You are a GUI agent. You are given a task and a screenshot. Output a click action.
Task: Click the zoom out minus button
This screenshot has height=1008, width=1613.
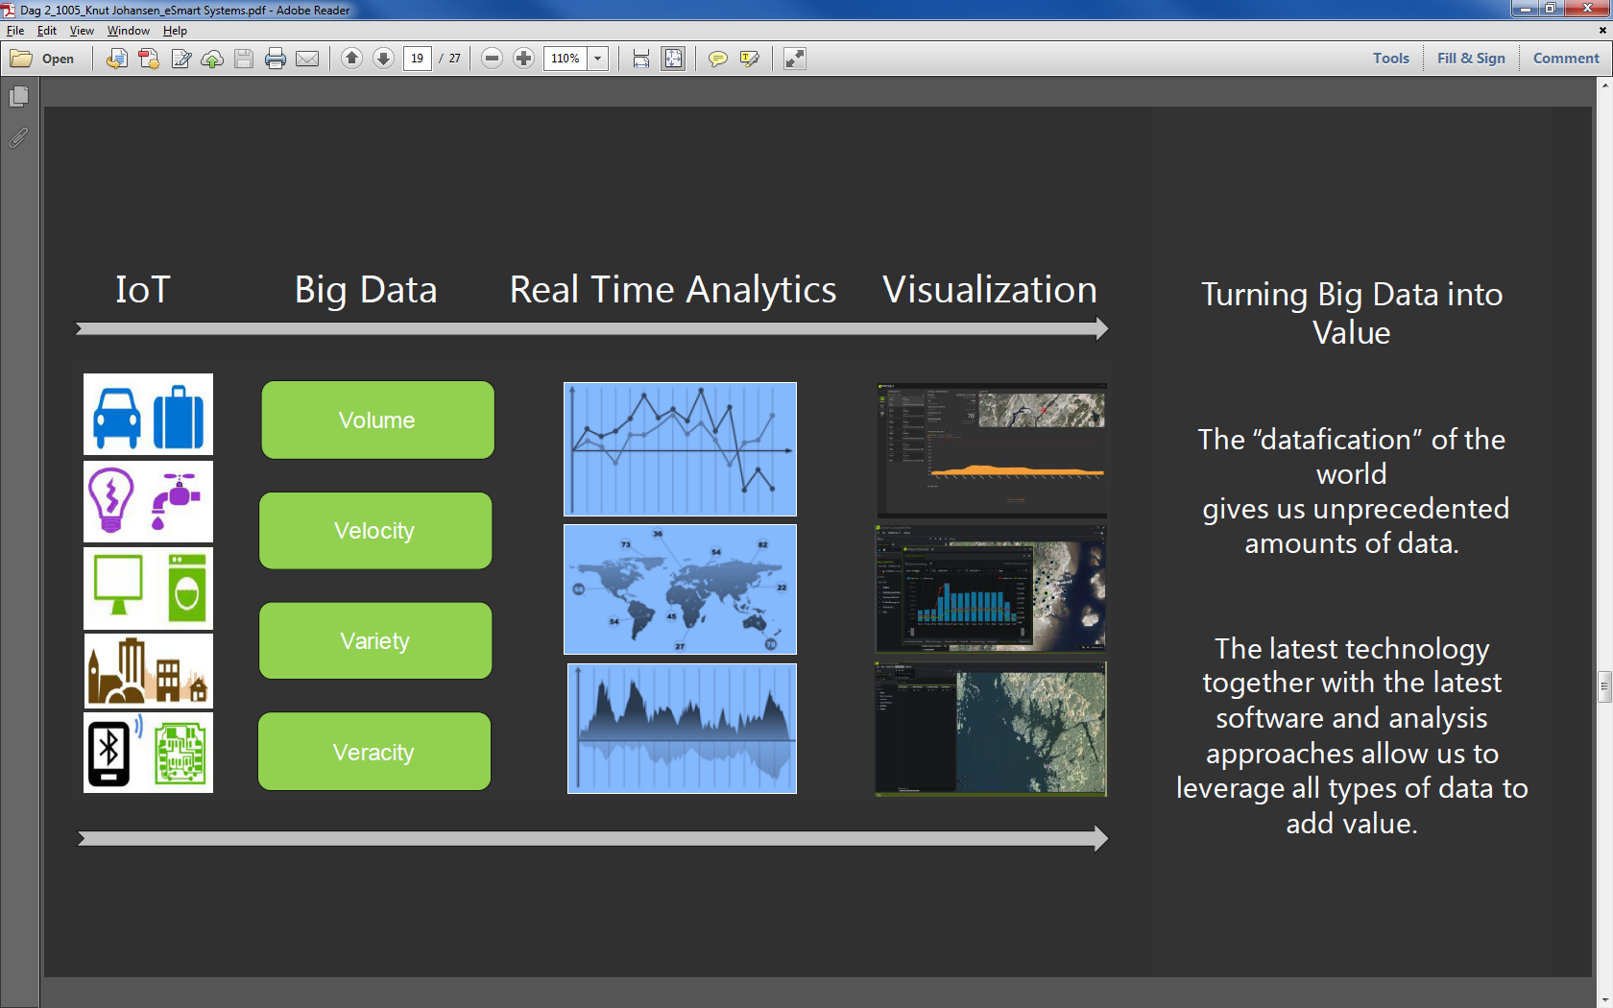point(492,59)
